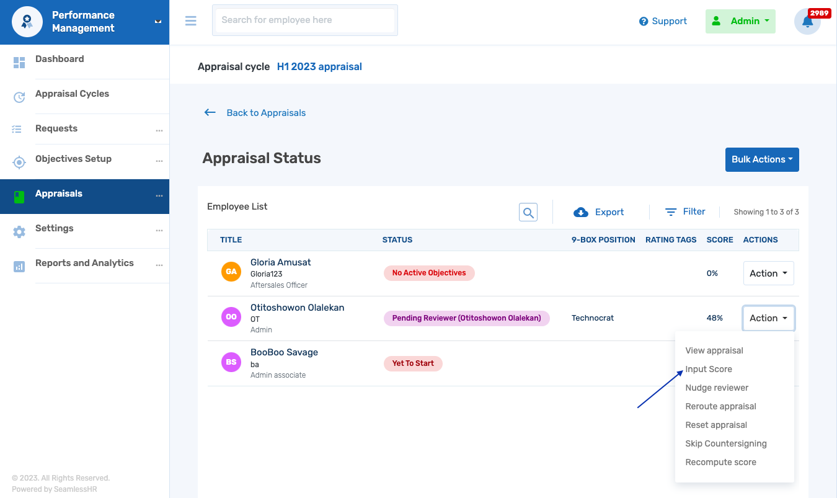Click the Export cloud download icon

581,212
